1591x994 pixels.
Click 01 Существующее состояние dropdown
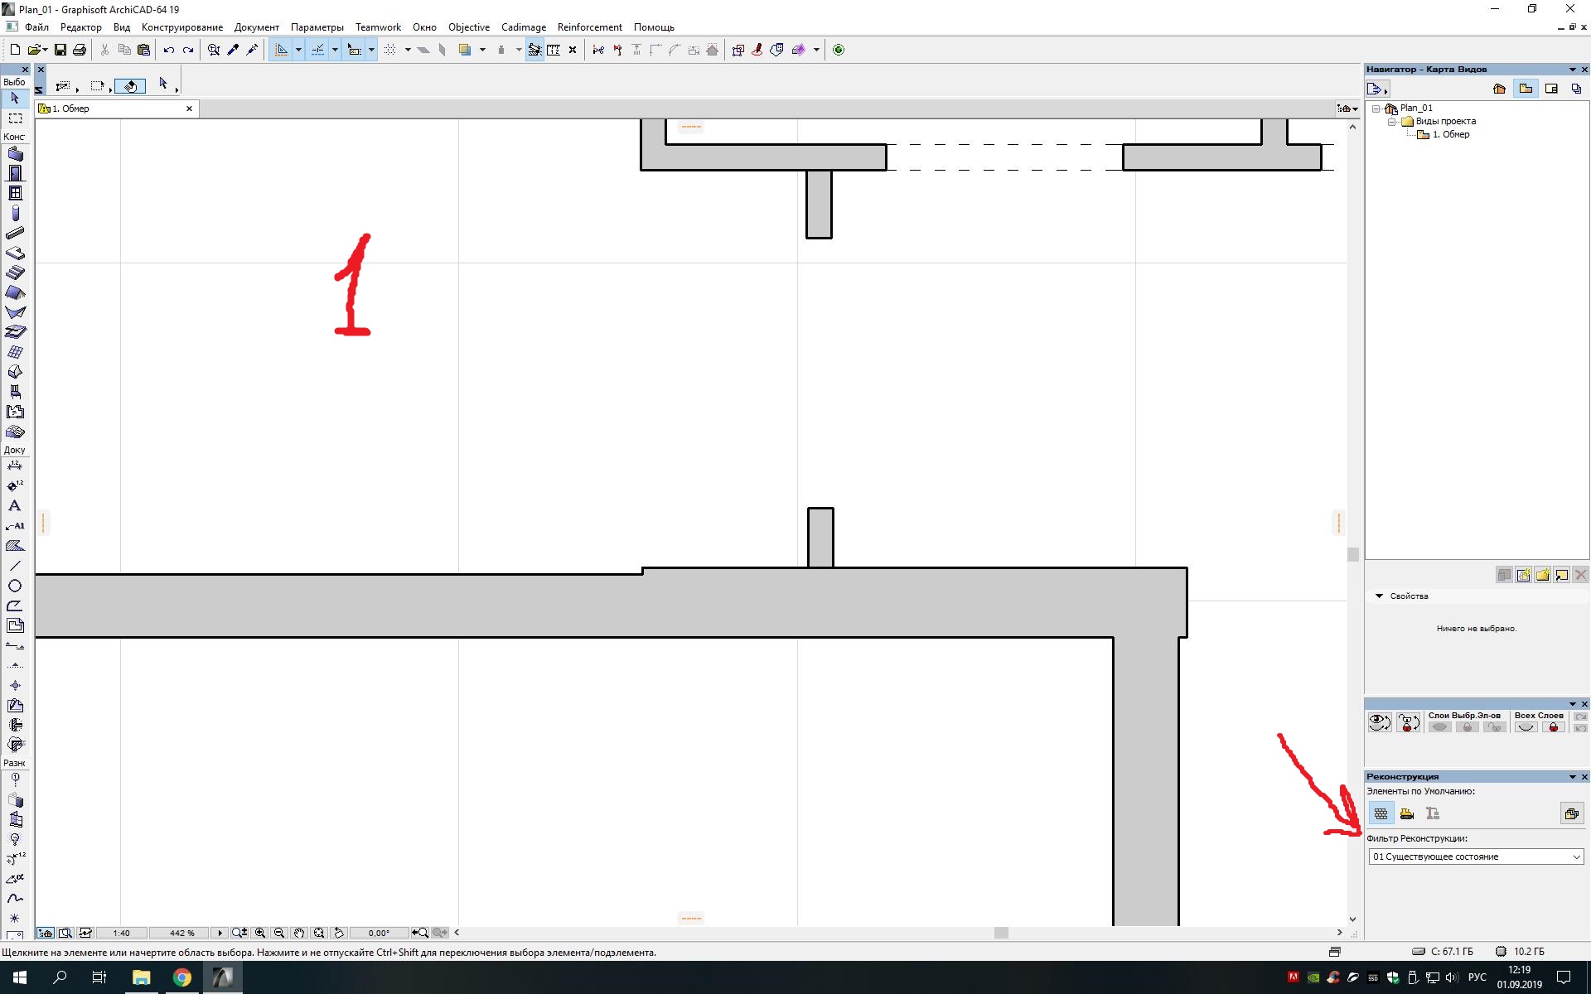point(1475,856)
